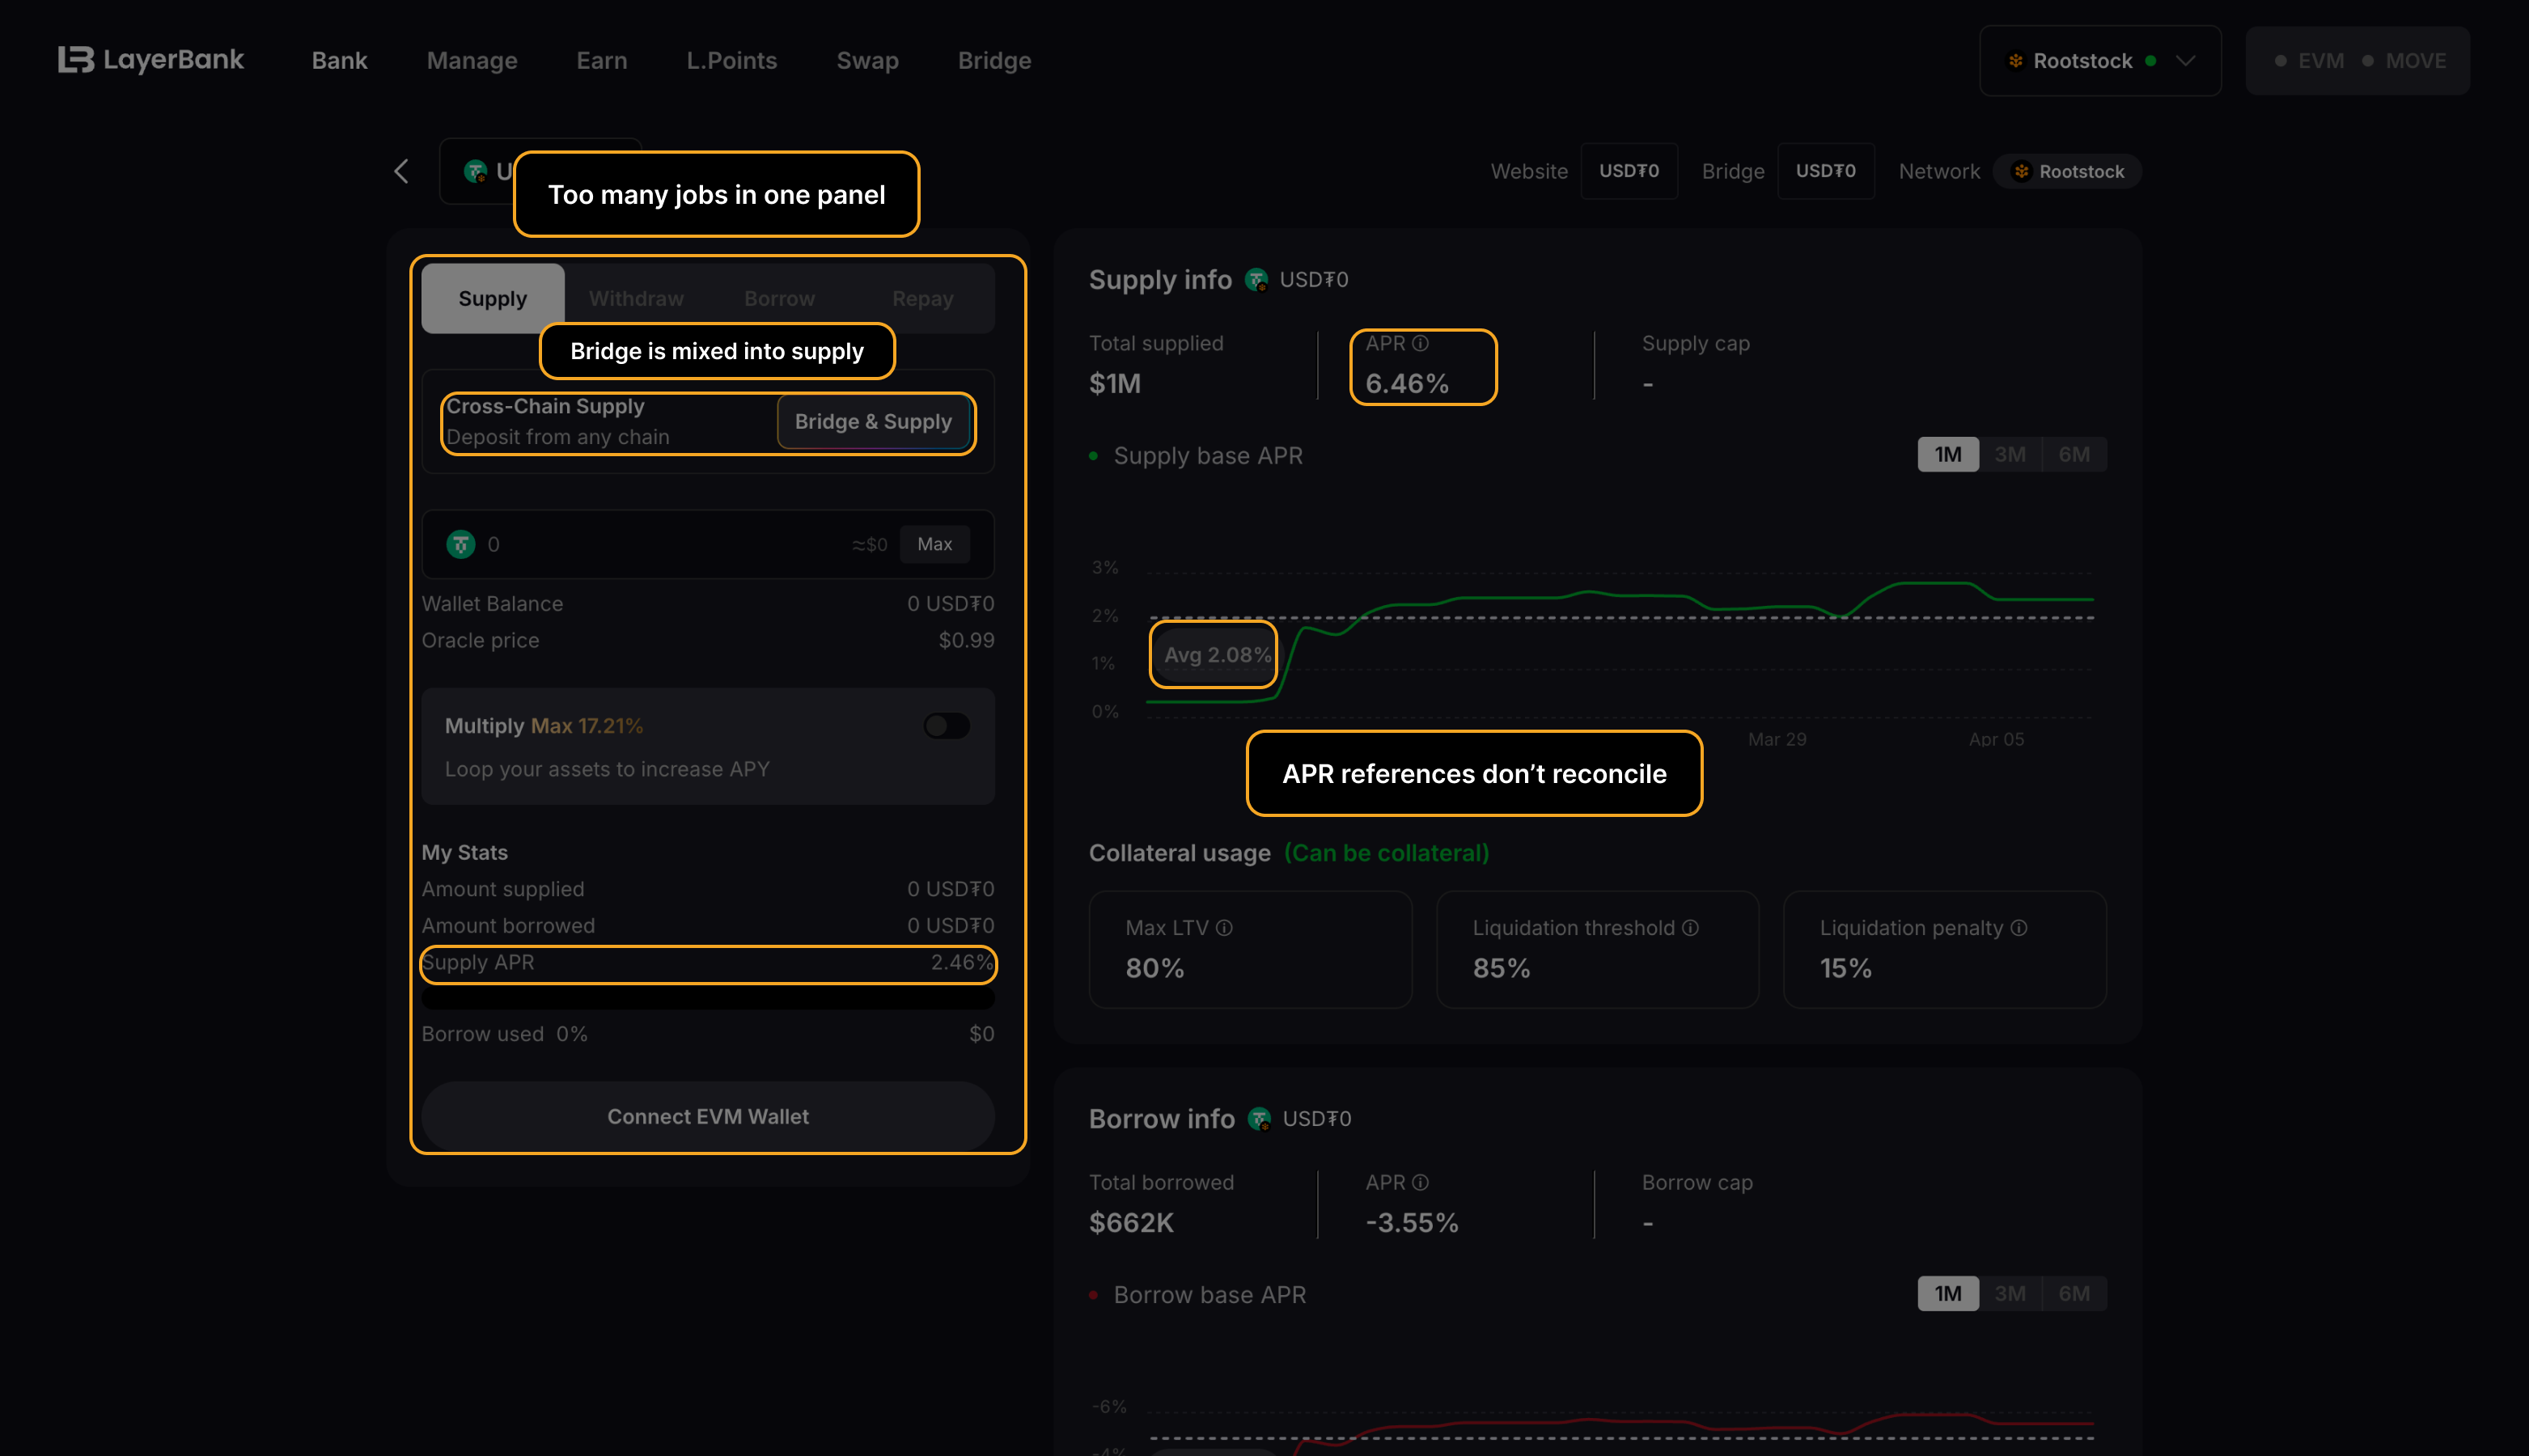
Task: Open the EVM MOVE wallet selector
Action: coord(2357,61)
